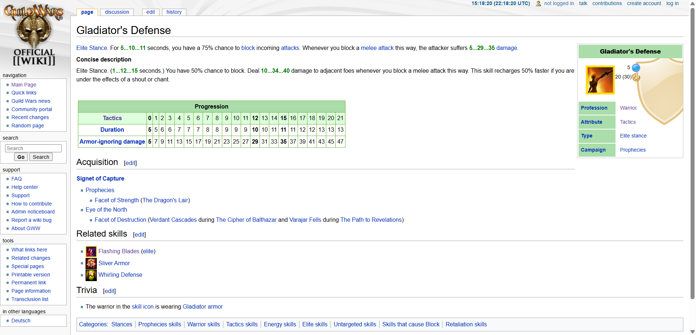Click the blue energy cost orb icon
This screenshot has height=335, width=696.
[x=636, y=68]
